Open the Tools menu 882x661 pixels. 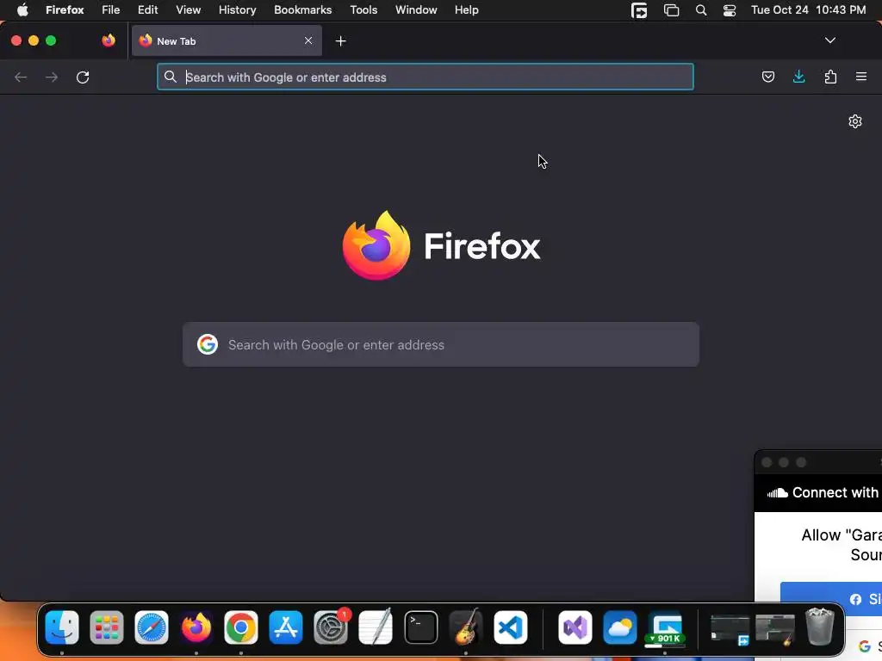click(x=363, y=10)
